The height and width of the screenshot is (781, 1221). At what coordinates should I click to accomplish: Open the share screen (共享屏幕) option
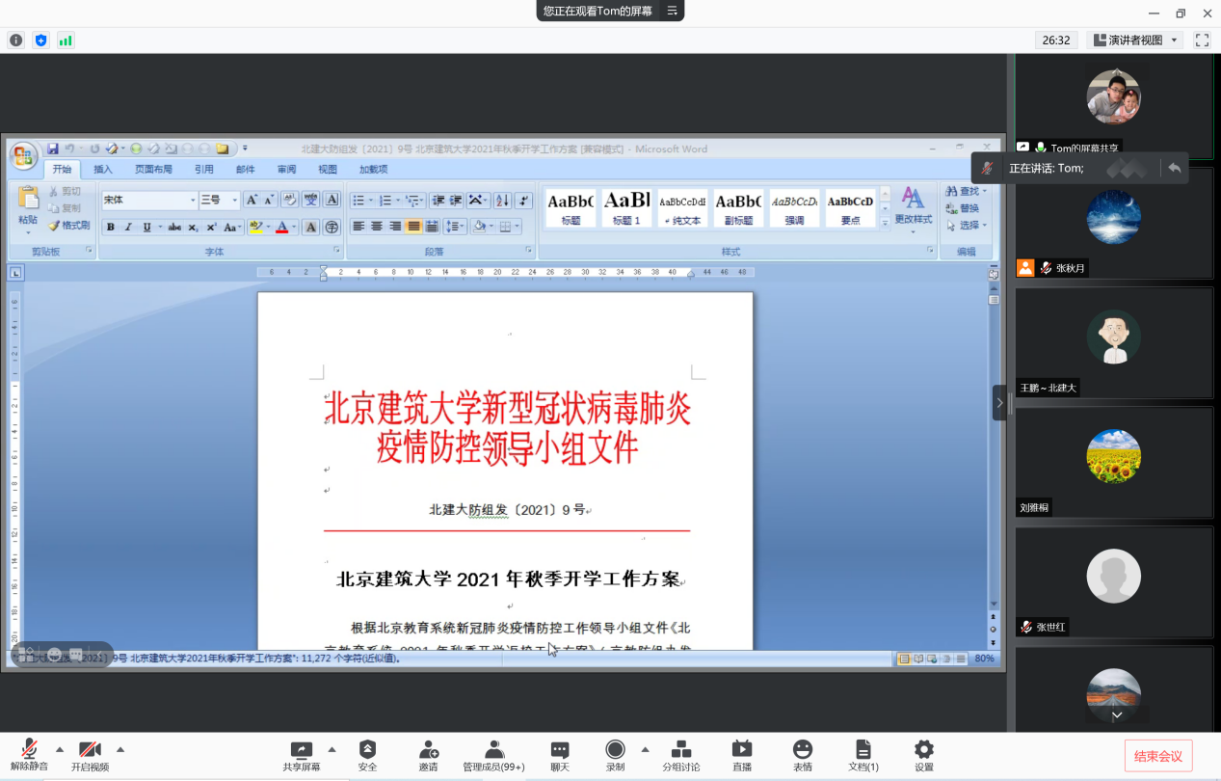302,755
